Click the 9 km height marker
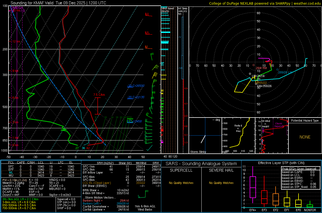322x213 pixels. 15,71
